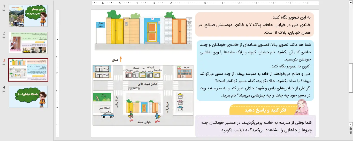This screenshot has width=353, height=141.
Task: Go to next slide using double-down arrow
Action: click(351, 133)
